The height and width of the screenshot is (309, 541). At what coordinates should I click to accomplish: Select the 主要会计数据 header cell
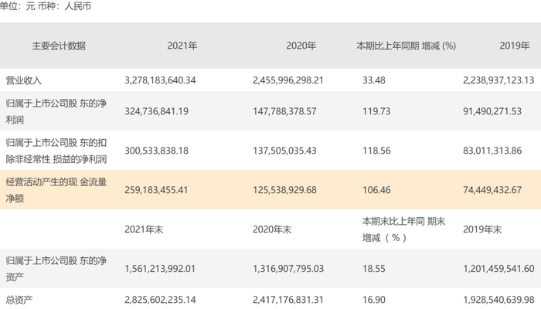[53, 46]
